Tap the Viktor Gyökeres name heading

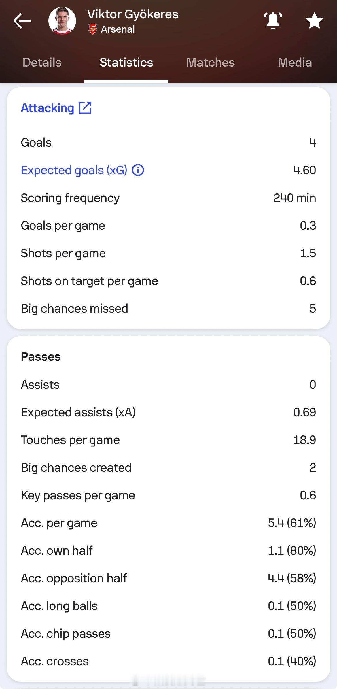(133, 14)
